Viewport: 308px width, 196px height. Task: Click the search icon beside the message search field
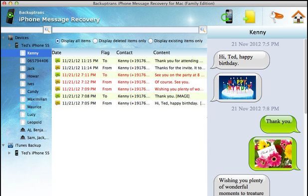203,30
